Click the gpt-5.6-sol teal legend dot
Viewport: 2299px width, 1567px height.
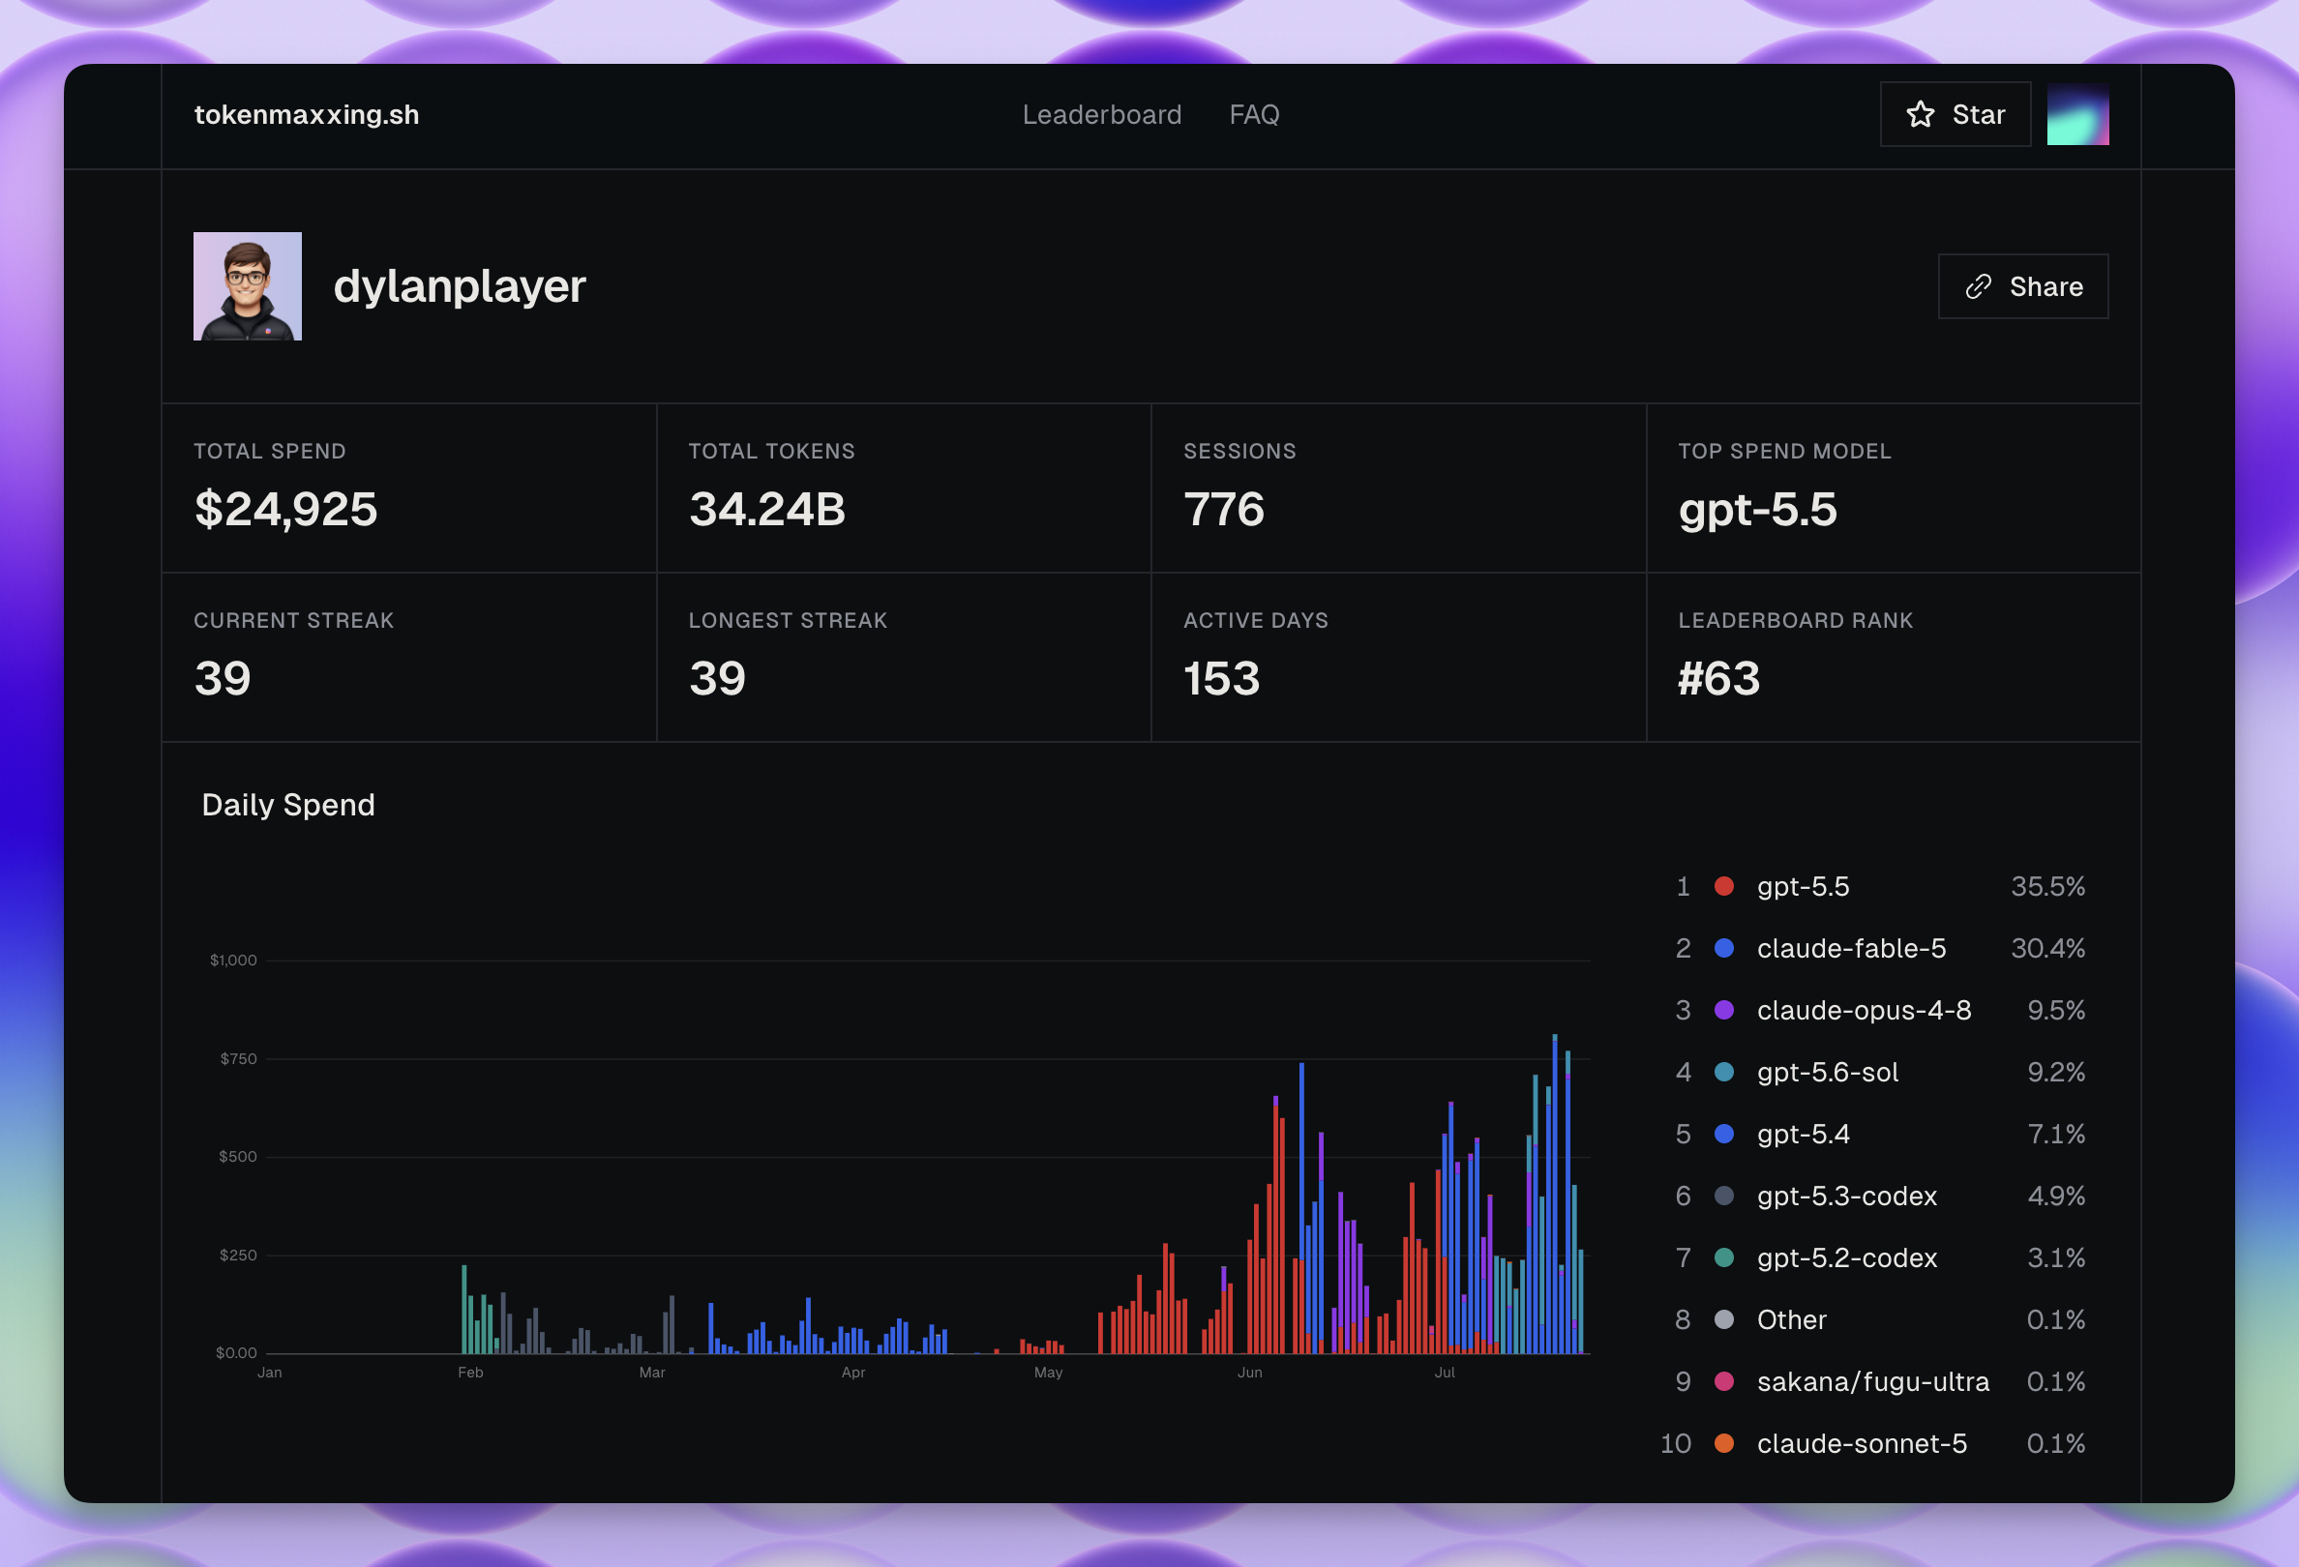click(1723, 1073)
